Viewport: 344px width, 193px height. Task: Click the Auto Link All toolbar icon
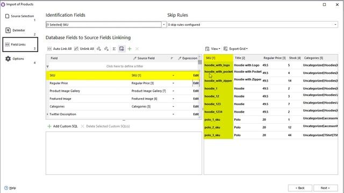(x=49, y=49)
